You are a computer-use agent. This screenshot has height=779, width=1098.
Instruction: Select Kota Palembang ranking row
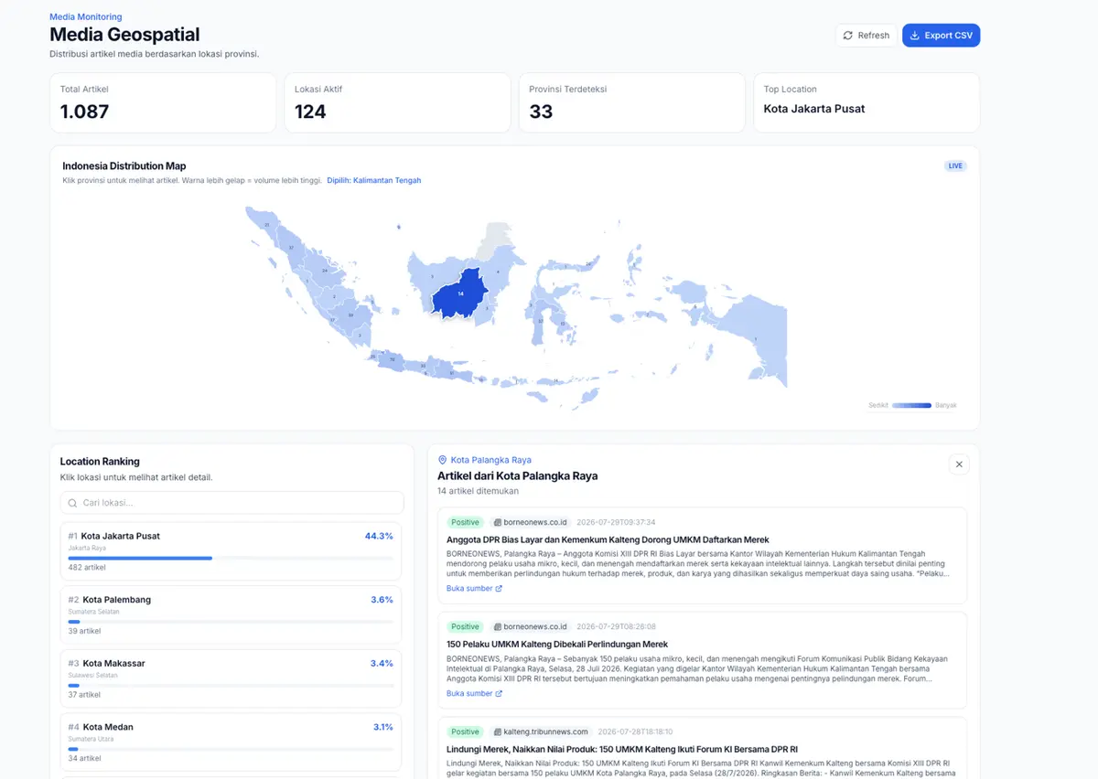[231, 615]
